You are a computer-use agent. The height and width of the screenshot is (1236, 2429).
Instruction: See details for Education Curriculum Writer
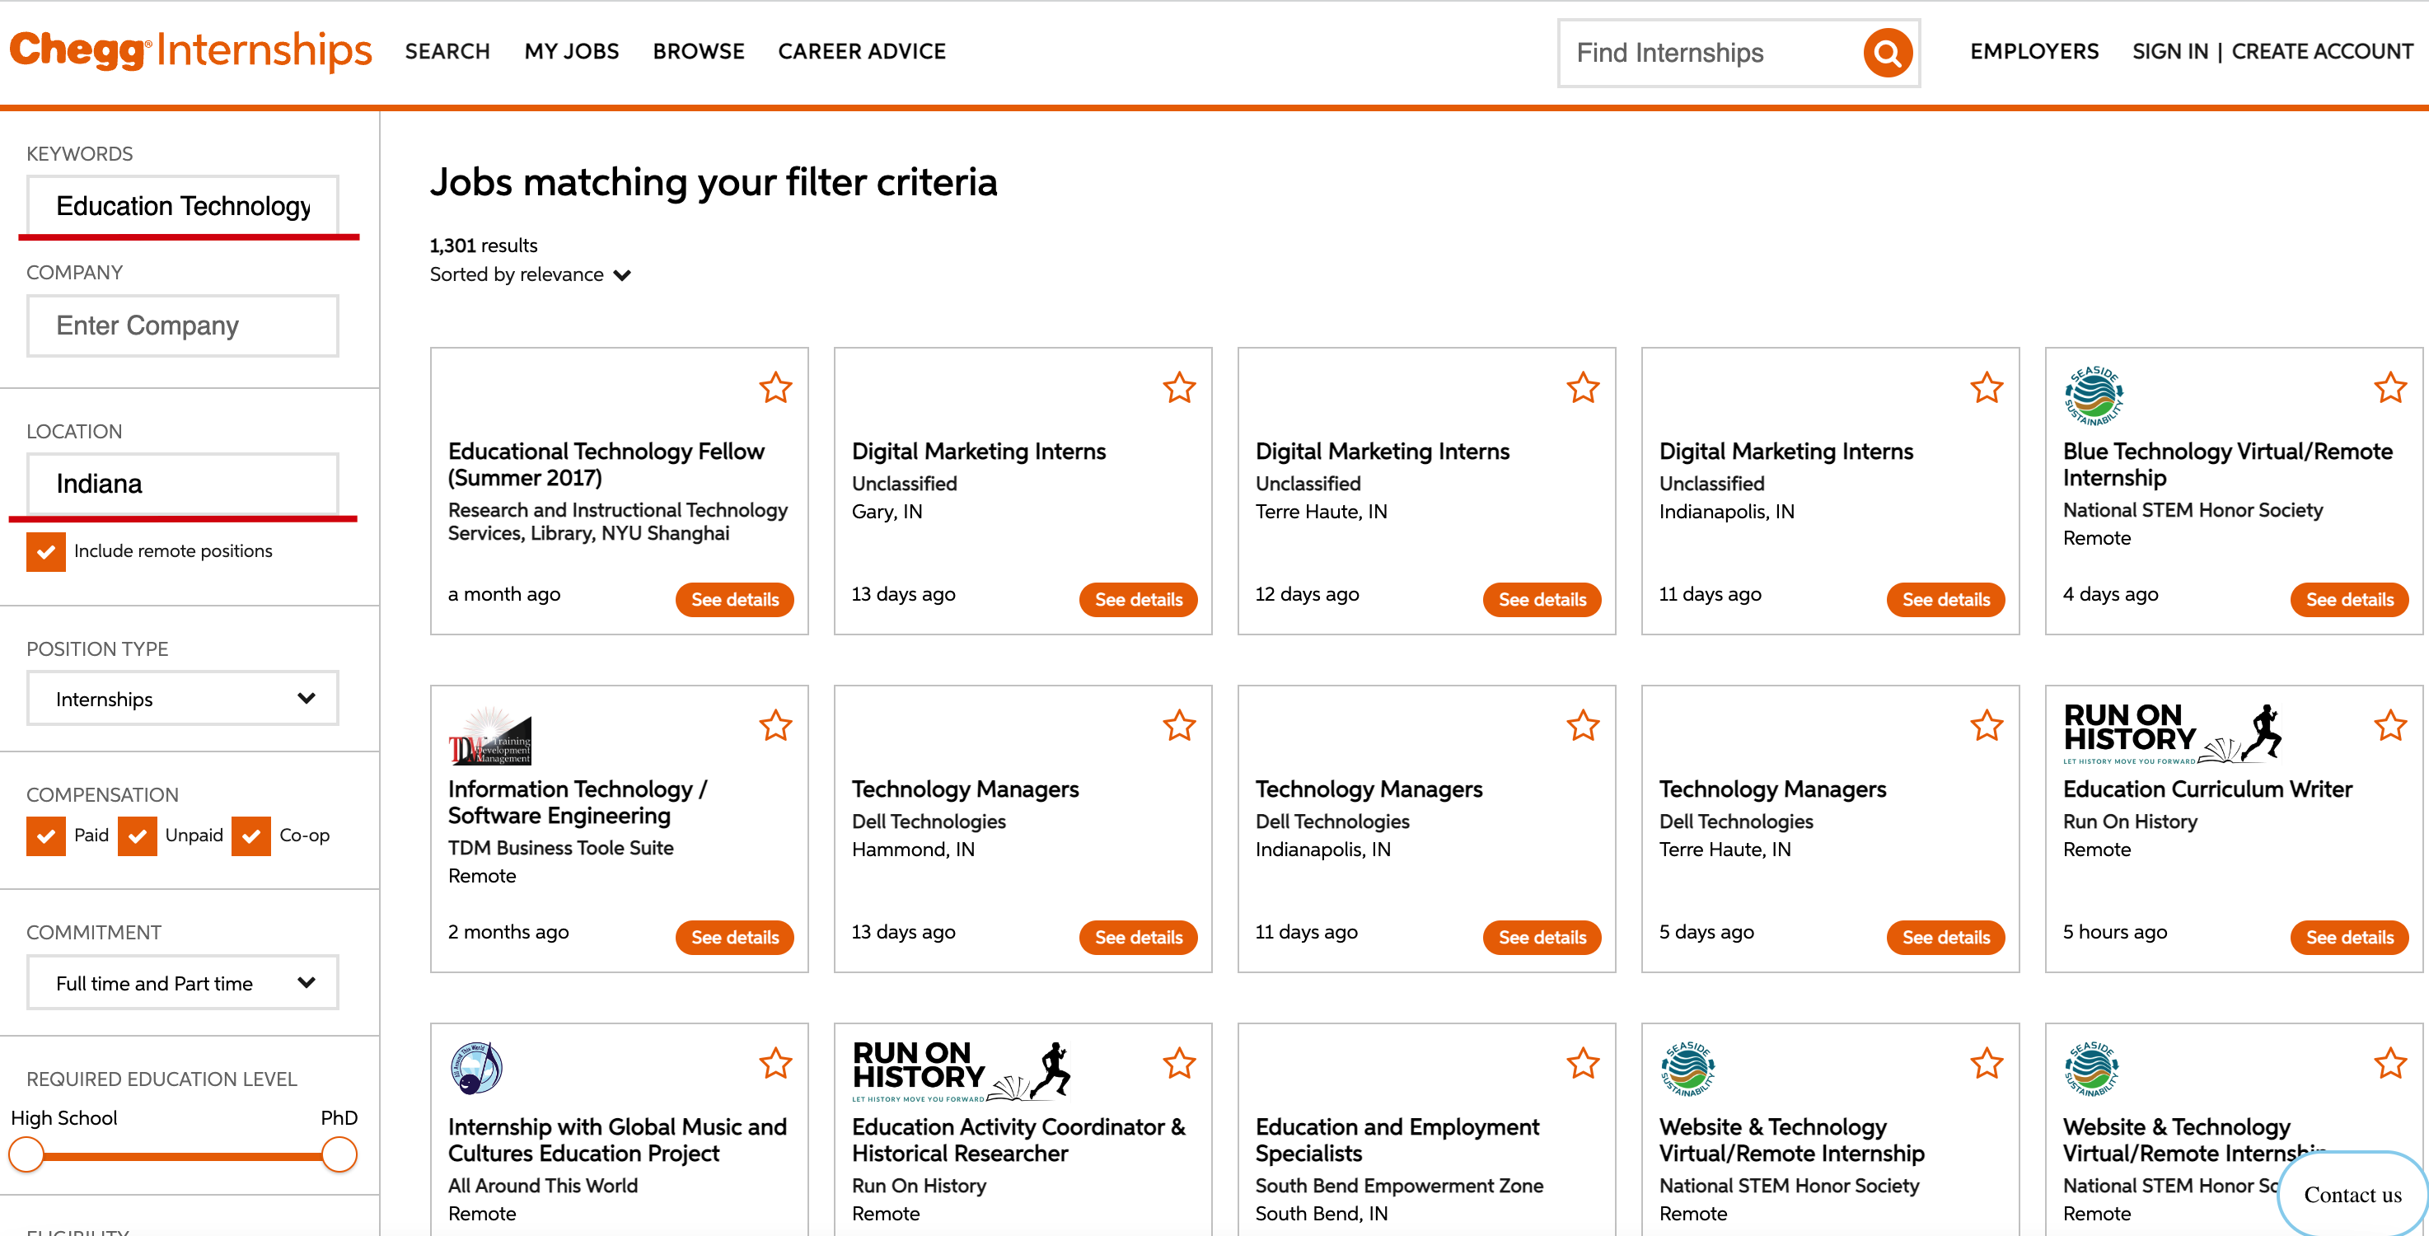[2349, 937]
